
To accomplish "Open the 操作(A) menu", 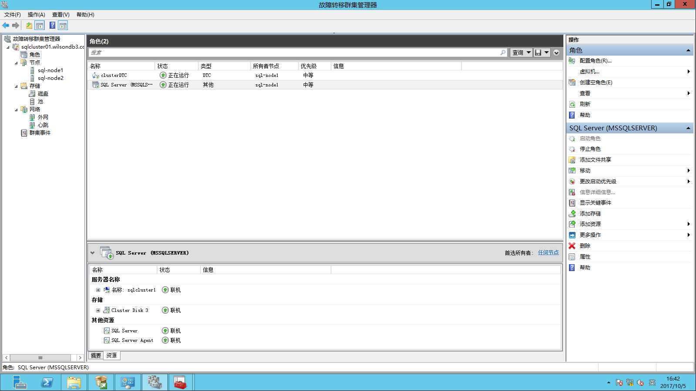I will (36, 15).
